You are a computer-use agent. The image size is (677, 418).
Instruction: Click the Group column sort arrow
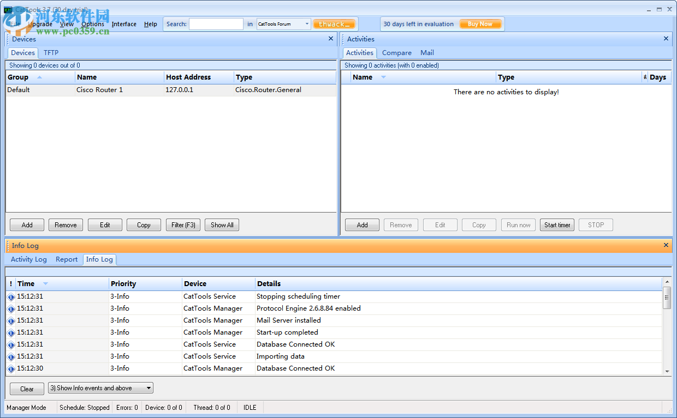pos(39,77)
